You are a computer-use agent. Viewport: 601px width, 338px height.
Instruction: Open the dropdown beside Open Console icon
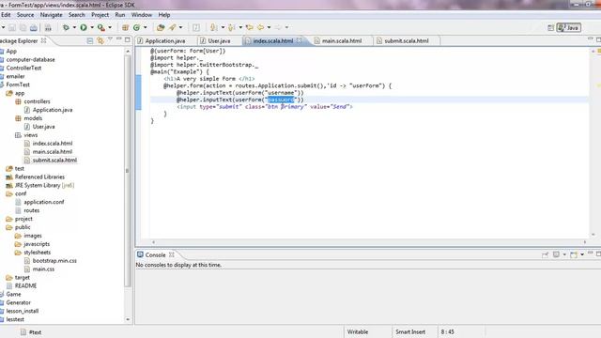coord(582,254)
